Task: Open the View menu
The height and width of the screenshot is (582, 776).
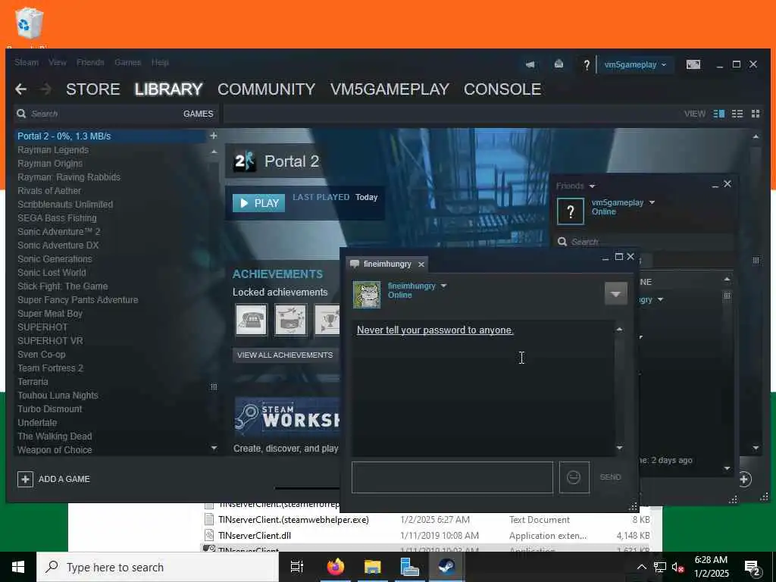Action: tap(58, 62)
